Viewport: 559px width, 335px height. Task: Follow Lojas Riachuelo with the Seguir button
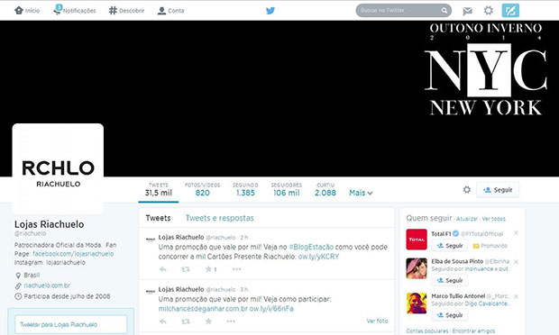tap(498, 190)
